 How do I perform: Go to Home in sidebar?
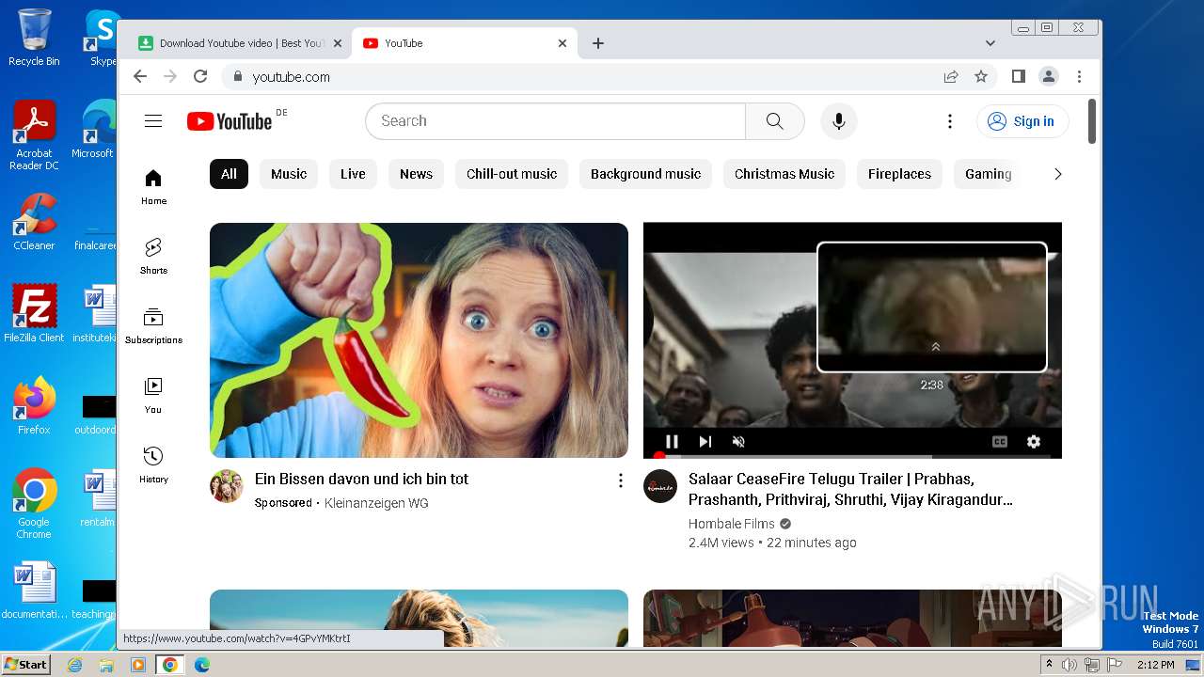click(153, 187)
